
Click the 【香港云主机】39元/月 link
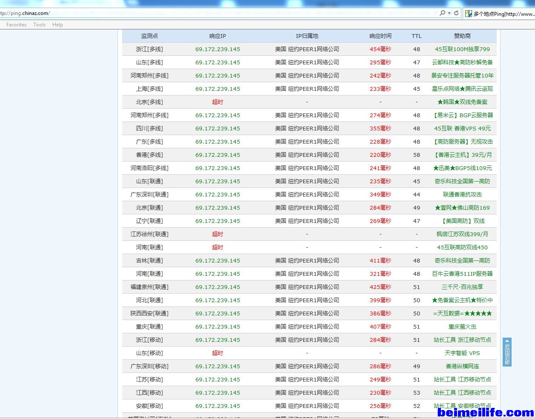pos(462,155)
